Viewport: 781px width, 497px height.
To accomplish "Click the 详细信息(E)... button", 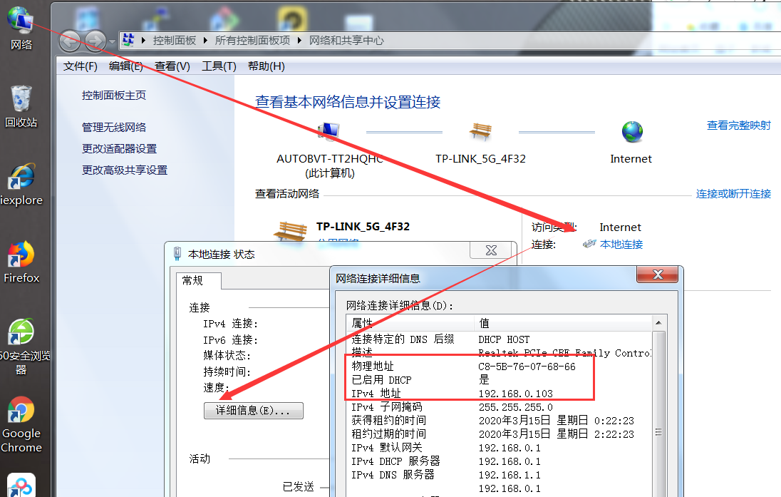I will point(253,410).
